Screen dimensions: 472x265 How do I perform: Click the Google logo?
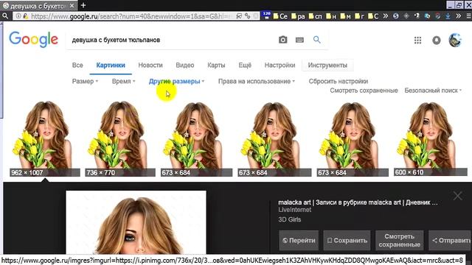click(x=33, y=39)
